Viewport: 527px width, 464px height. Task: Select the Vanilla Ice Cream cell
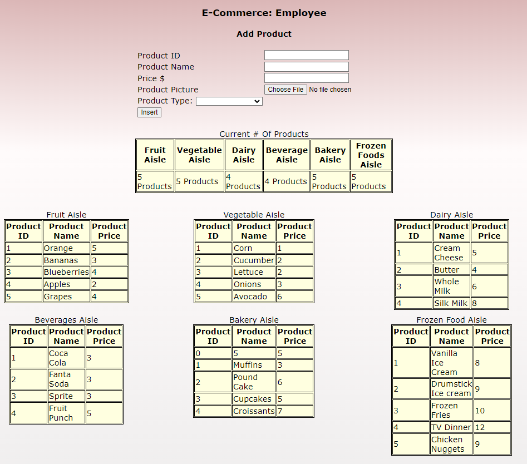(451, 363)
